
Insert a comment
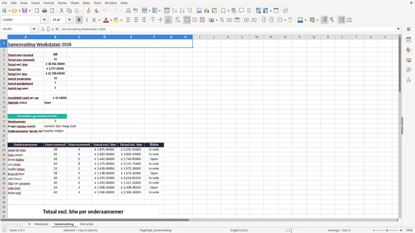(x=242, y=11)
